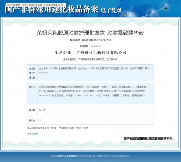Preview the 产品包装立体图 image
Viewport: 181px width, 162px height.
point(78,128)
